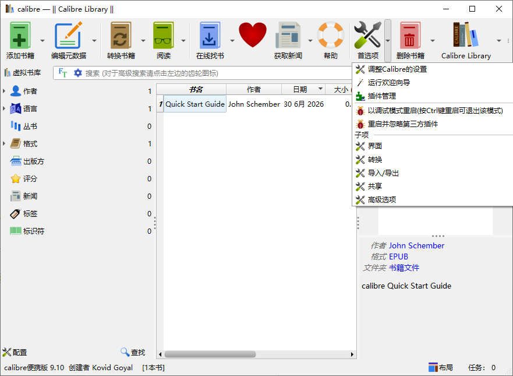Image resolution: width=513 pixels, height=376 pixels.
Task: Open 获取新闻 dropdown arrow
Action: point(310,41)
